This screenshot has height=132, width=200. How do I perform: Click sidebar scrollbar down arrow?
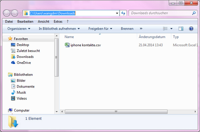click(57, 112)
